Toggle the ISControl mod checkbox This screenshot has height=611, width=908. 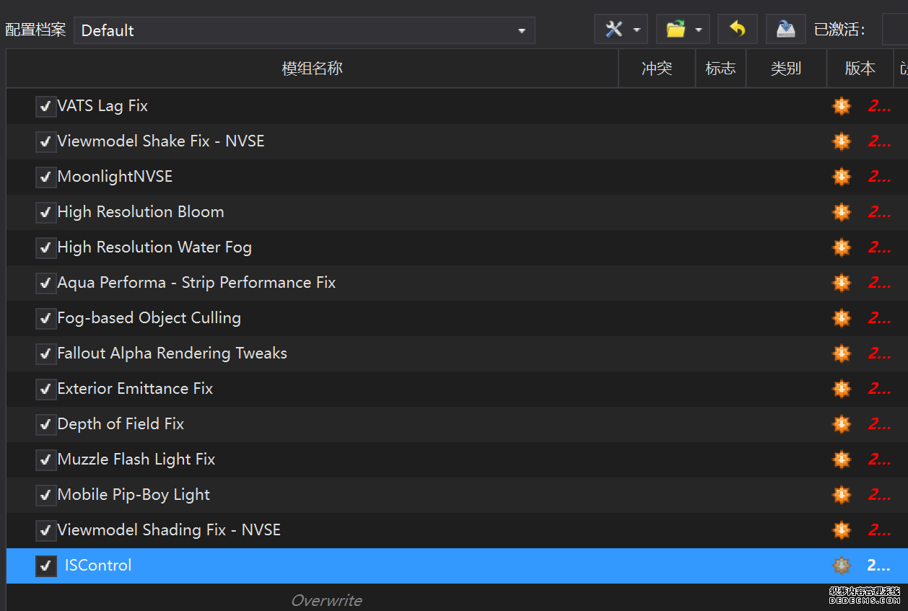tap(46, 566)
